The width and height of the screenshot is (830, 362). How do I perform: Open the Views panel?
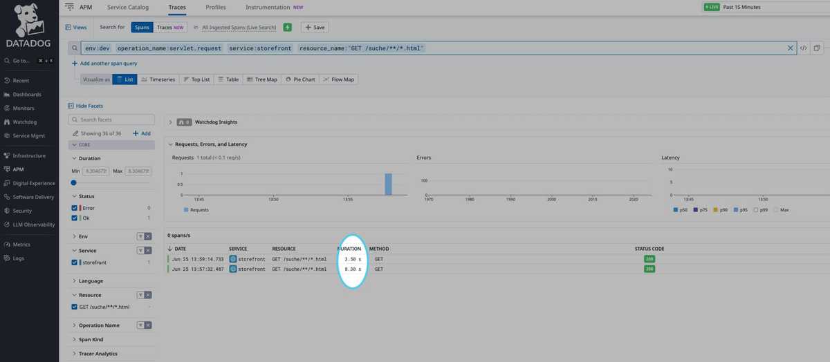click(x=76, y=27)
